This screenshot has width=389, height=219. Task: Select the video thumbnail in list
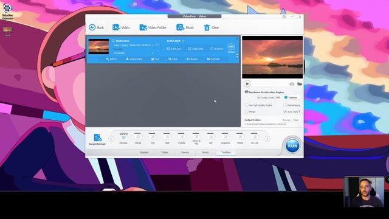(x=98, y=46)
